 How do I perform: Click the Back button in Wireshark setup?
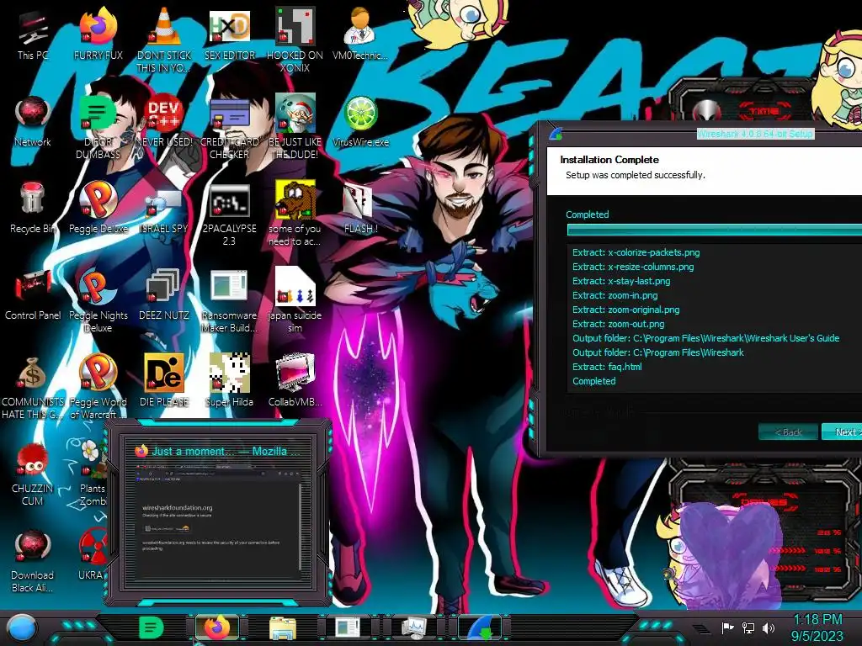[788, 432]
